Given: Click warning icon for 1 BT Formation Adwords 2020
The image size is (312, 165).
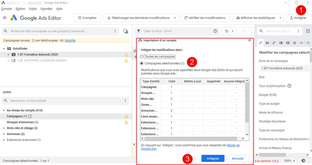Looking at the screenshot, I should point(126,55).
